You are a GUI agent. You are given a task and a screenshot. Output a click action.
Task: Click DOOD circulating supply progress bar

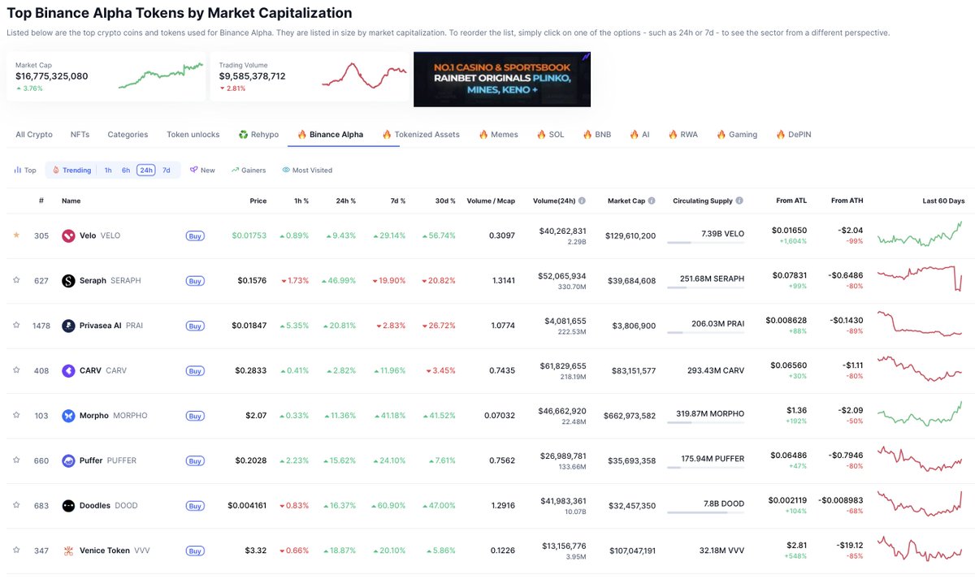(705, 512)
